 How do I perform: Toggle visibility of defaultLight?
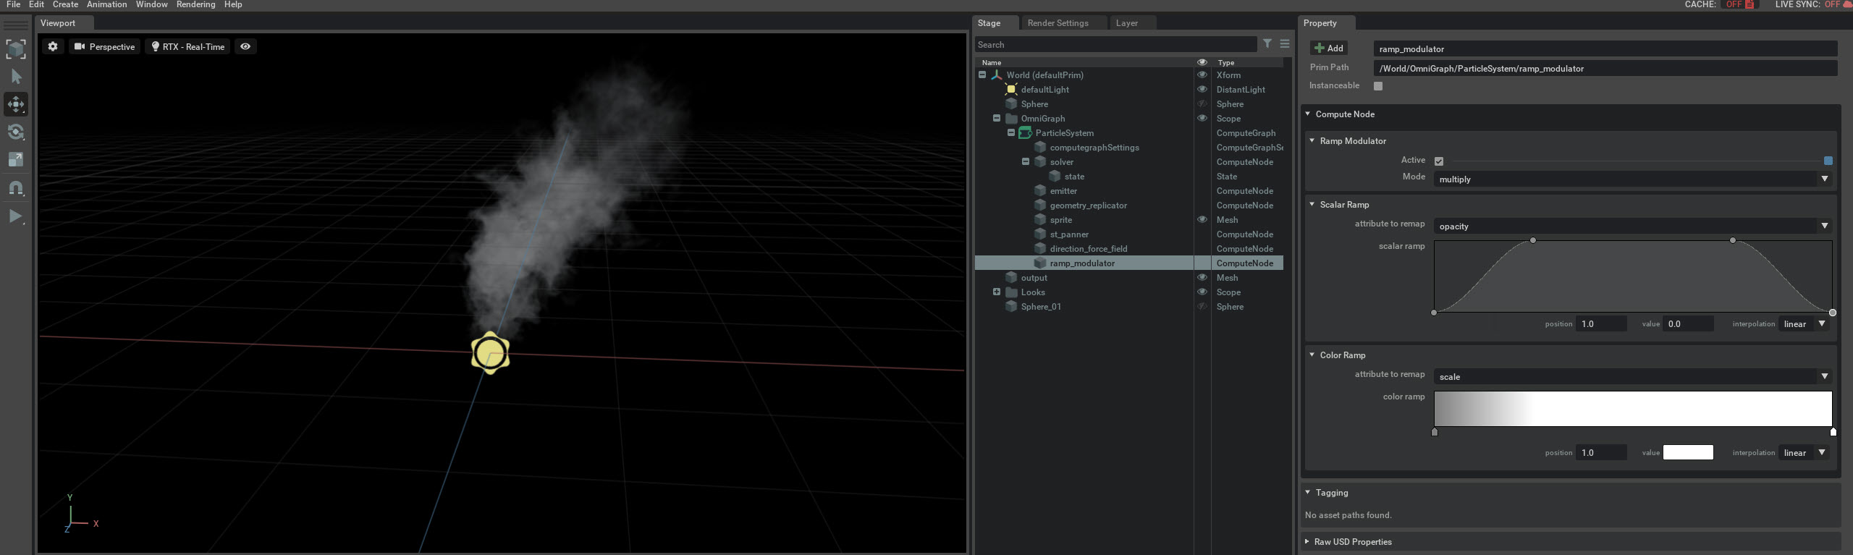1202,89
